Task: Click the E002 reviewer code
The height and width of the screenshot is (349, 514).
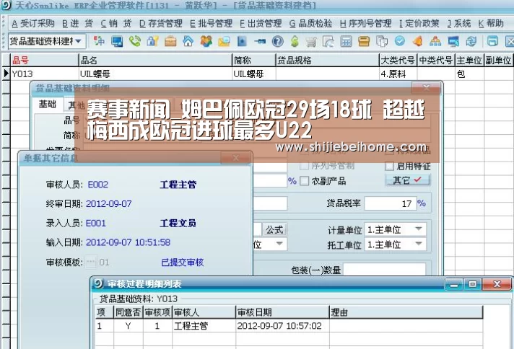Action: coord(97,185)
